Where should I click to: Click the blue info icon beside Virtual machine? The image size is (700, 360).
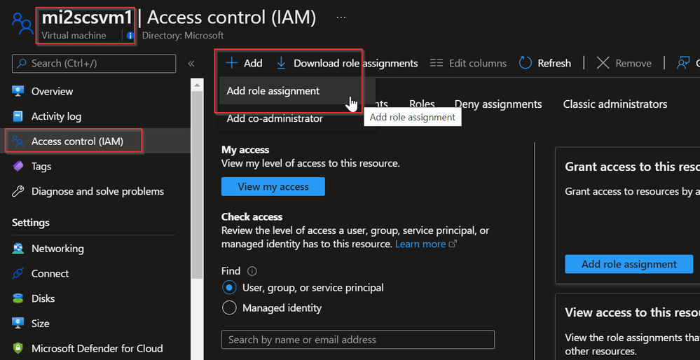[x=130, y=35]
